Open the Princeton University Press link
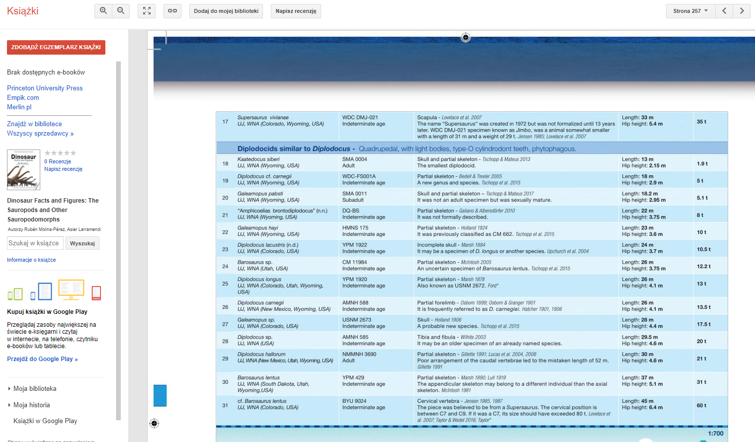Image resolution: width=755 pixels, height=442 pixels. click(x=45, y=88)
